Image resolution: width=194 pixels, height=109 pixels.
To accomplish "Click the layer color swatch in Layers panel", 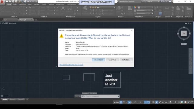I will [98, 8].
